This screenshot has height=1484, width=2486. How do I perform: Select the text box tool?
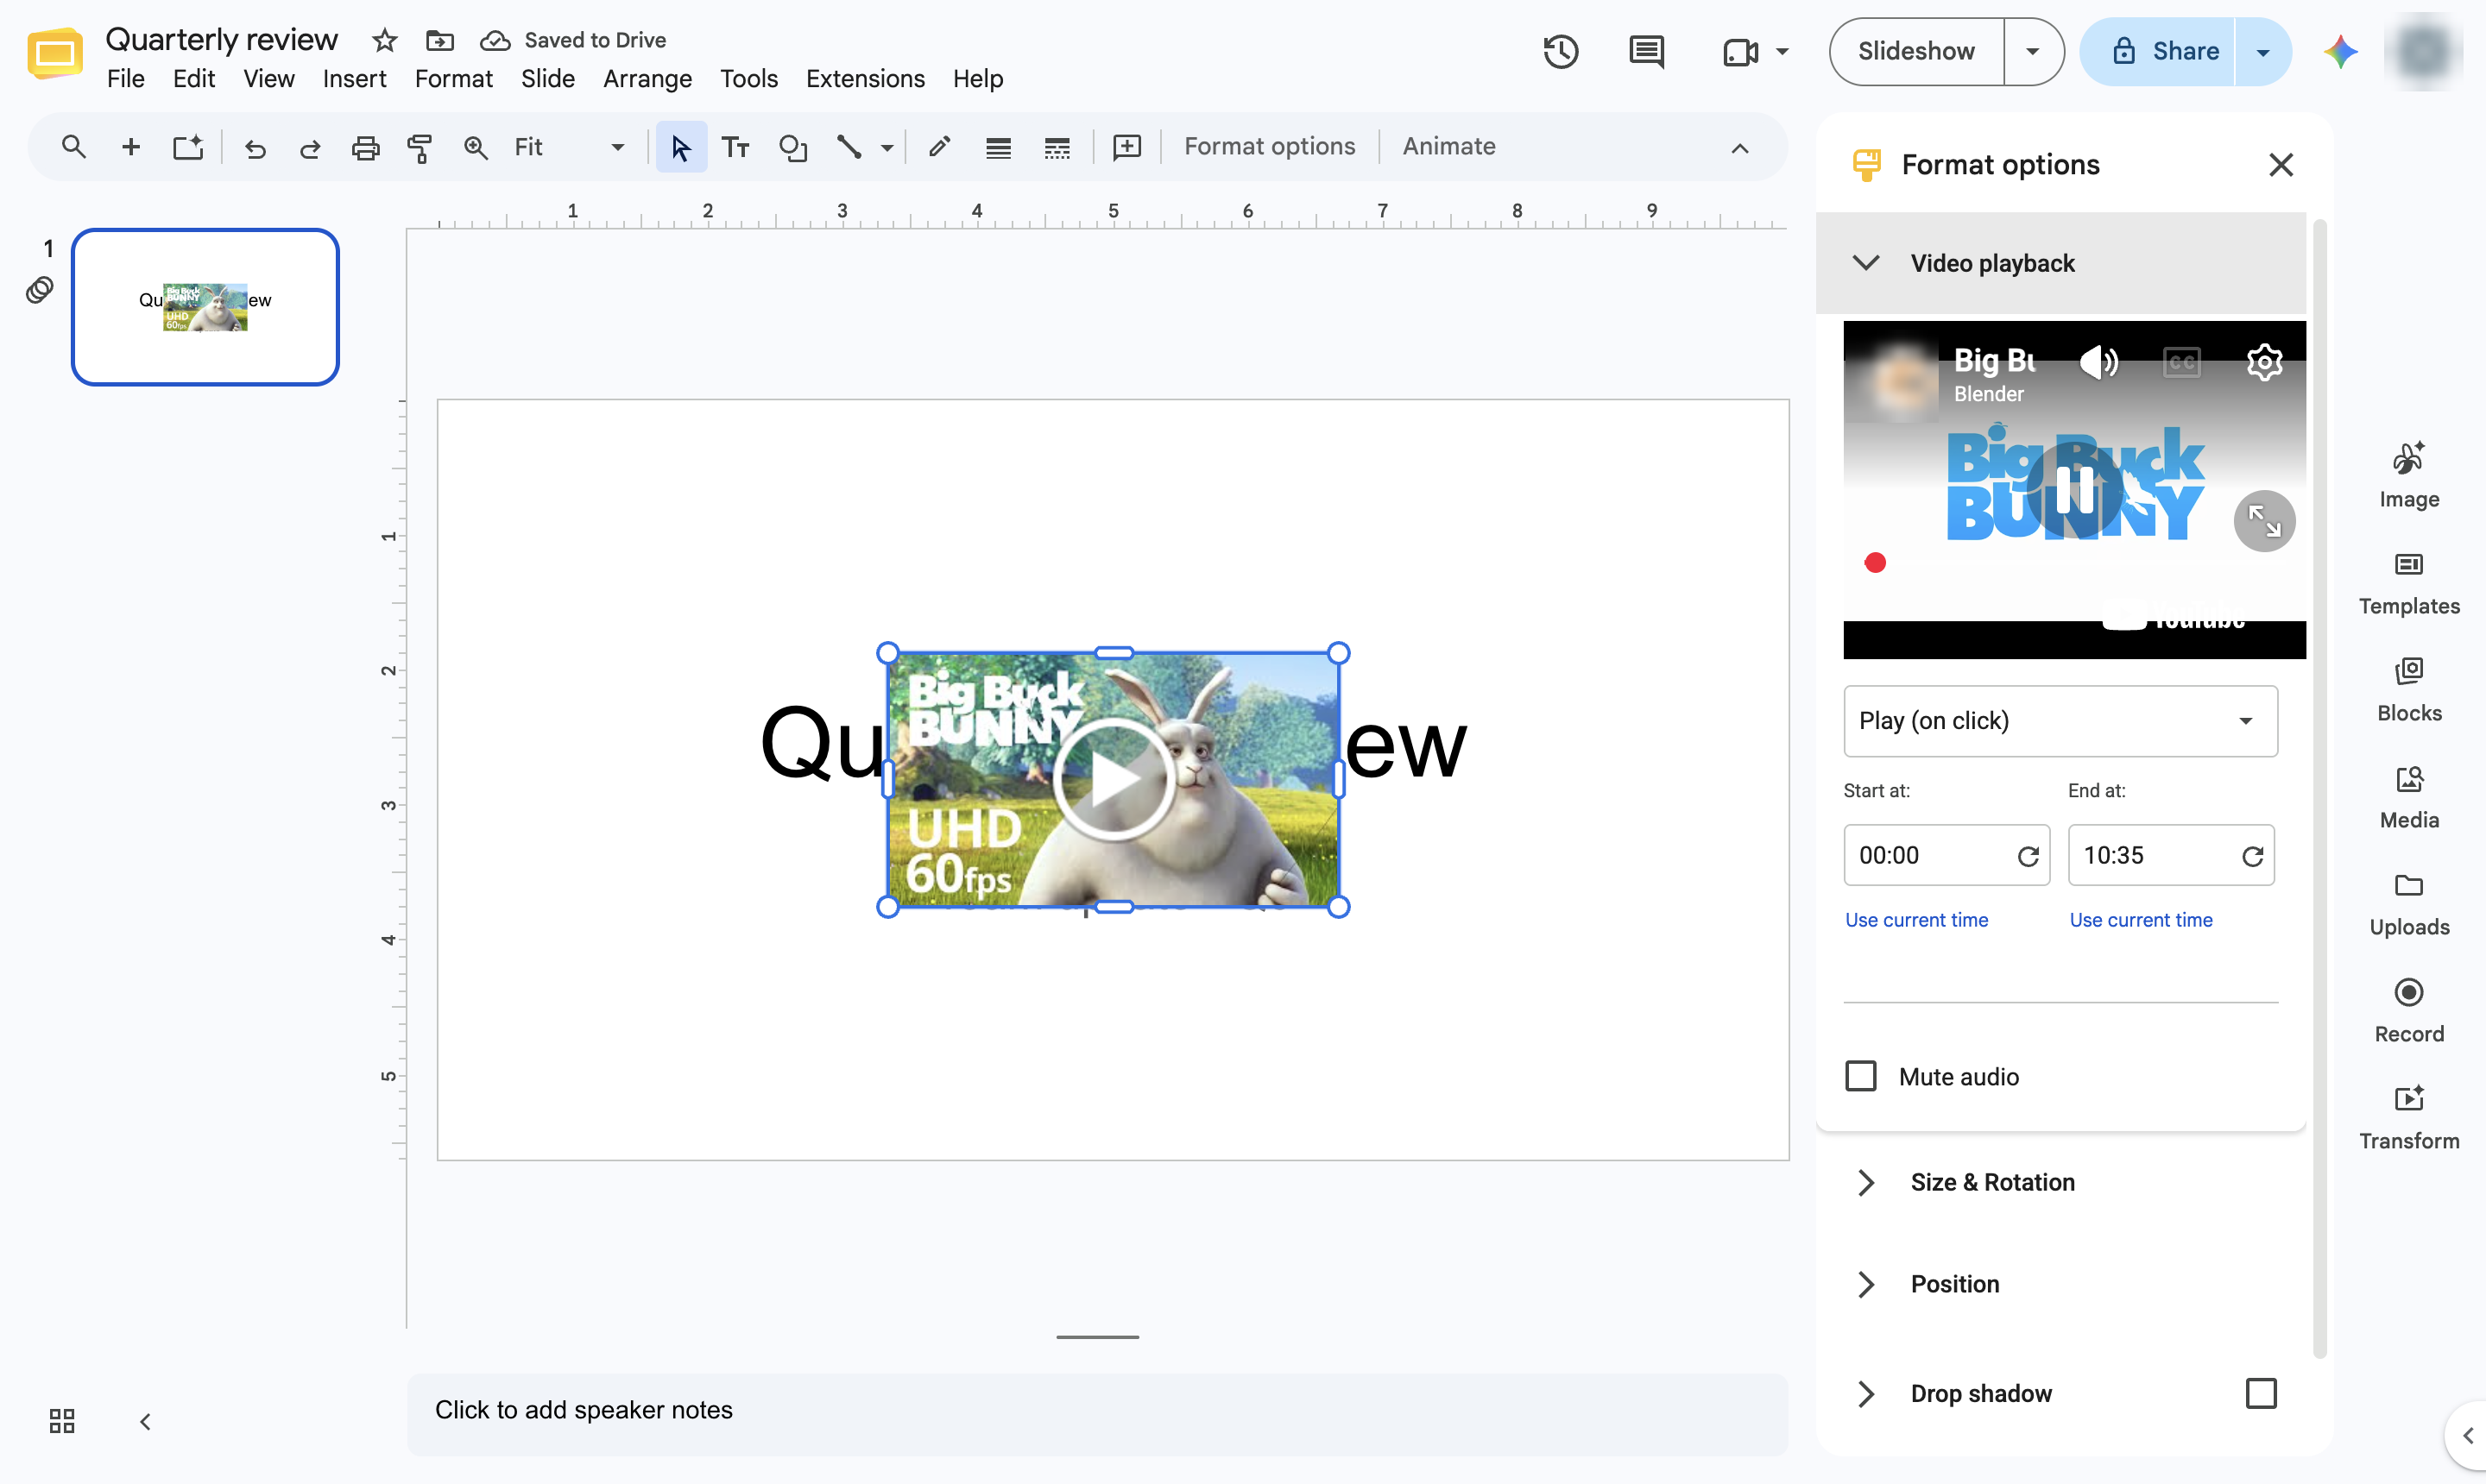pyautogui.click(x=735, y=148)
